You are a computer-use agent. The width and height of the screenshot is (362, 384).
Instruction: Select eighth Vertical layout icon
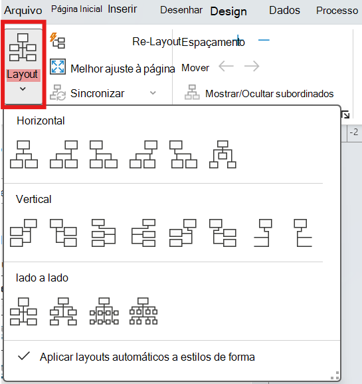point(303,233)
